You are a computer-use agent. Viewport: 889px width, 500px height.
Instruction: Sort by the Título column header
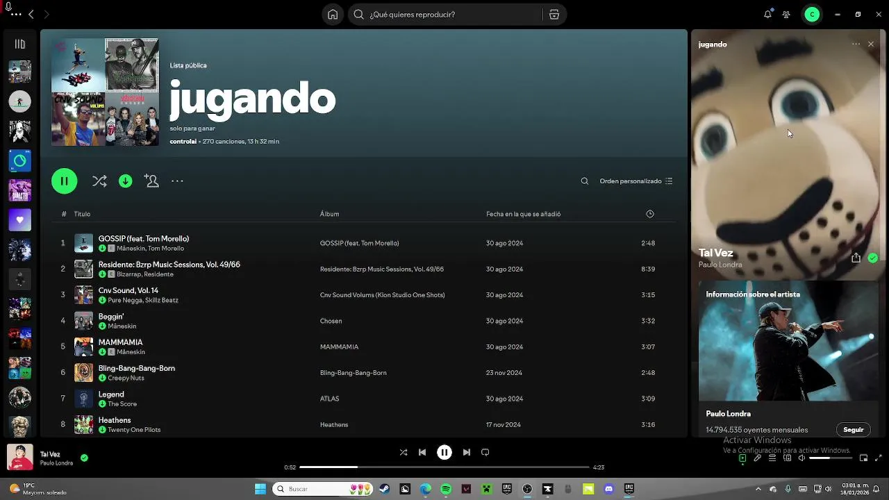pyautogui.click(x=82, y=214)
